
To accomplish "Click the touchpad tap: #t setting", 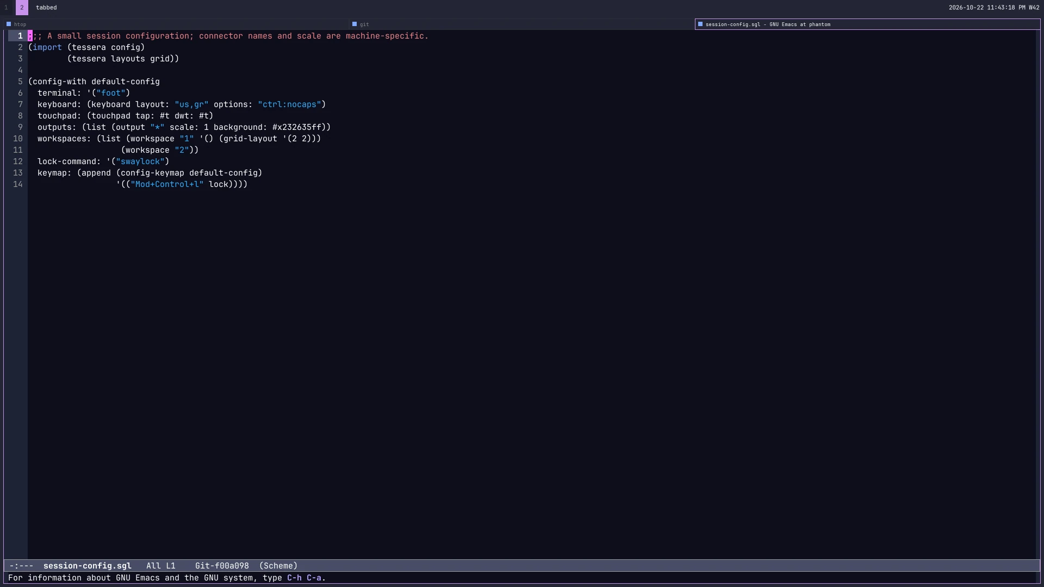I will (153, 116).
